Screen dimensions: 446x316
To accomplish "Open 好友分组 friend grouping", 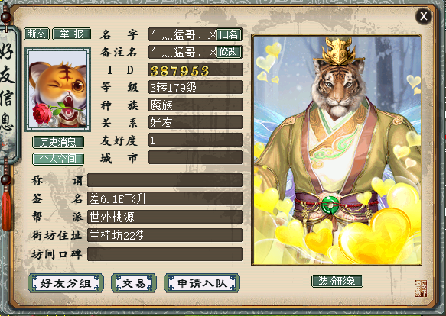I will tap(66, 283).
